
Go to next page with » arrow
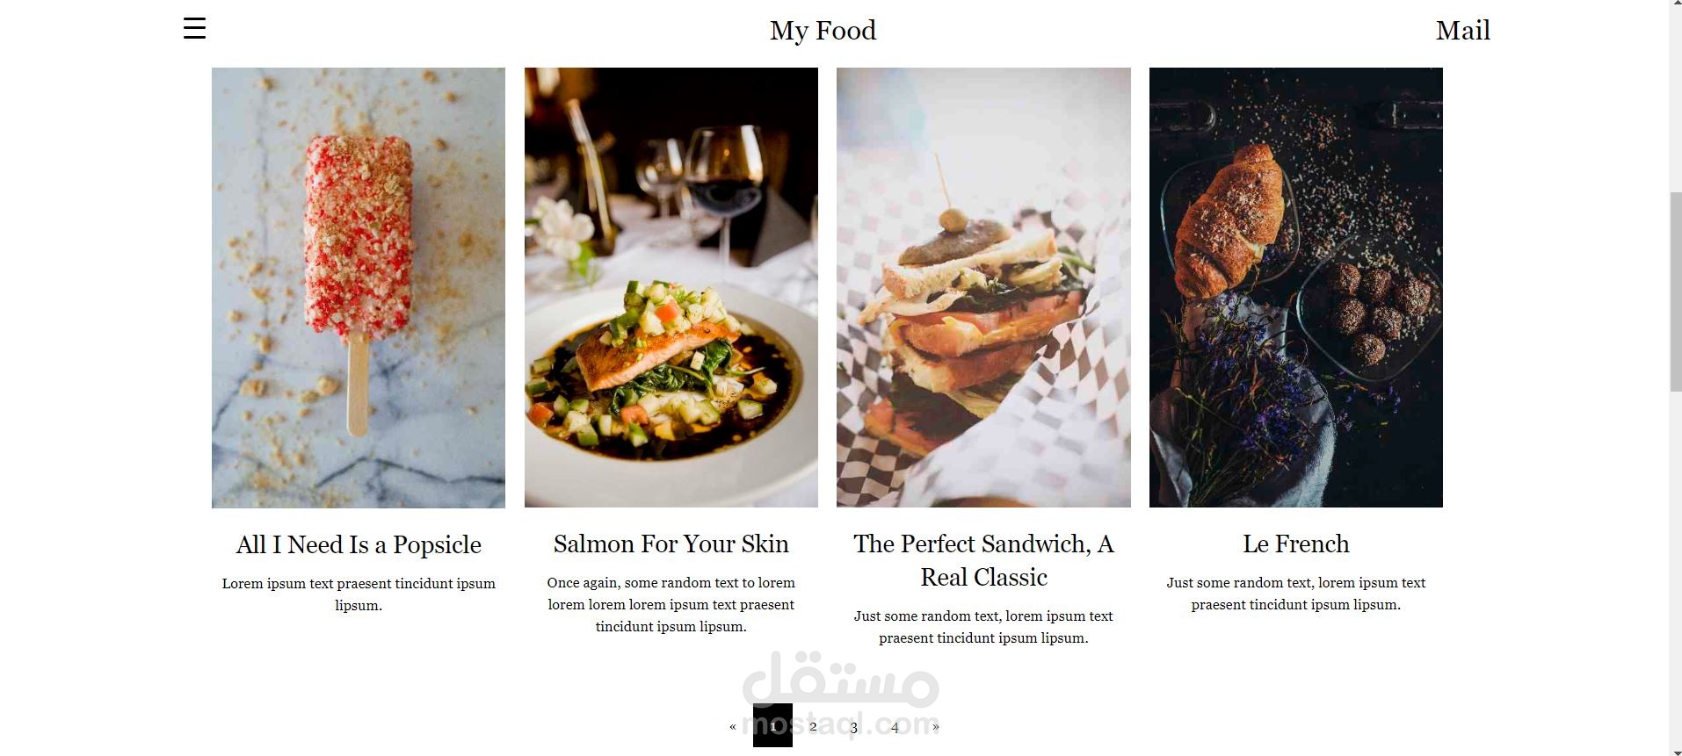tap(936, 726)
